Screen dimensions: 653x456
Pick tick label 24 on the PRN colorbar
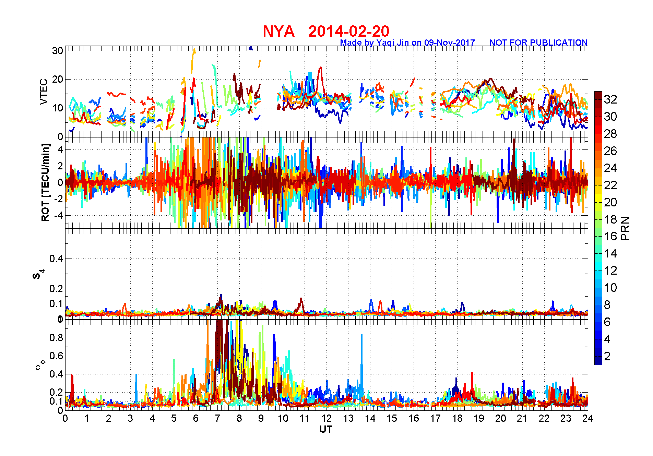(610, 168)
